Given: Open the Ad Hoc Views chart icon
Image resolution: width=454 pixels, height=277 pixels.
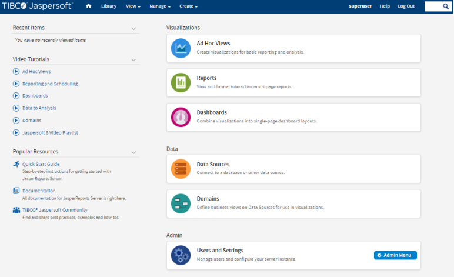Looking at the screenshot, I should (x=181, y=48).
